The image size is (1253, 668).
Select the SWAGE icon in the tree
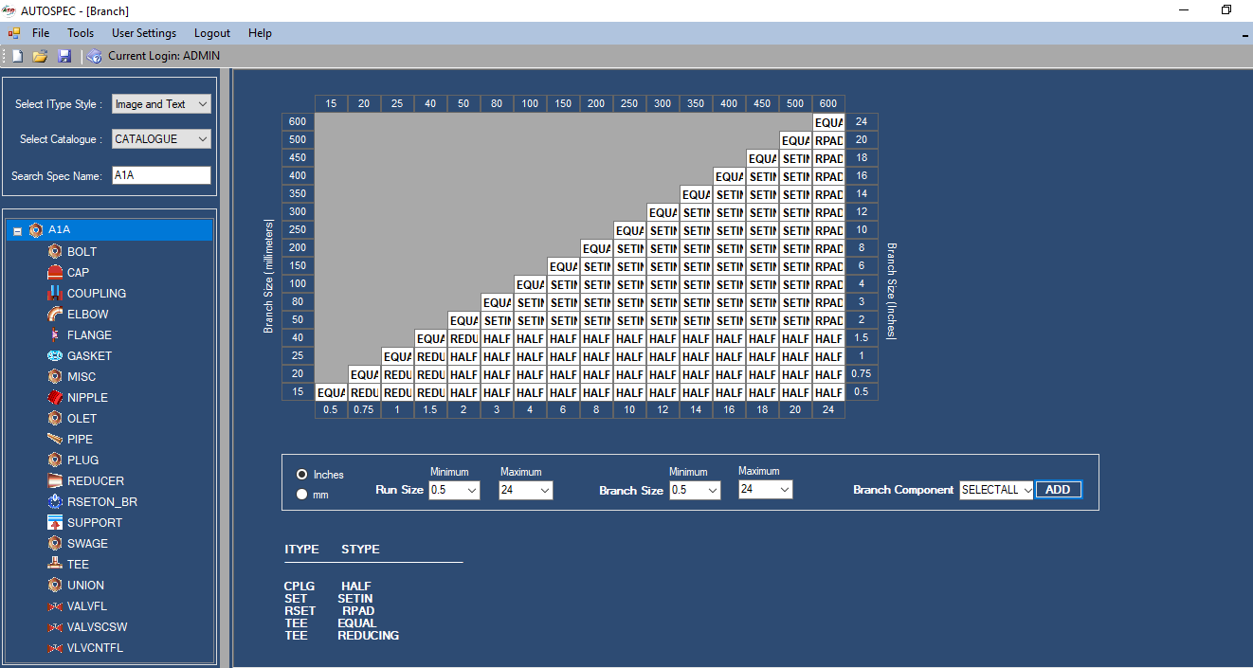coord(55,544)
